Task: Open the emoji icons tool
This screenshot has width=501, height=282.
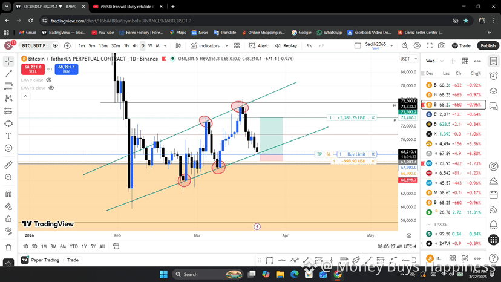Action: 8,148
